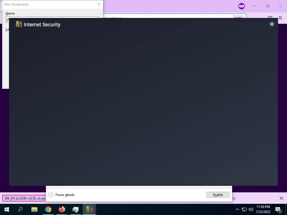
Task: Open the Action Center notifications icon
Action: 278,210
